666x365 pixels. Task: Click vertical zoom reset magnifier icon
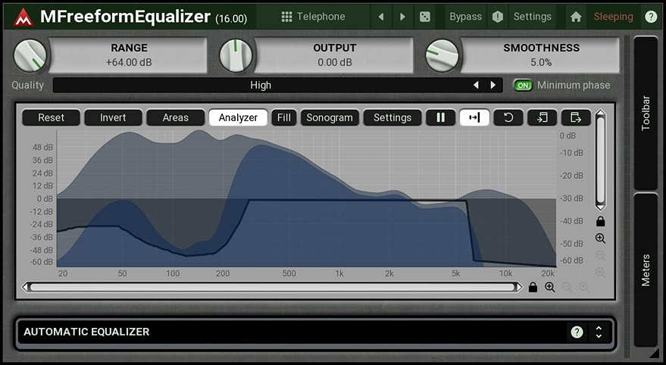coord(600,272)
